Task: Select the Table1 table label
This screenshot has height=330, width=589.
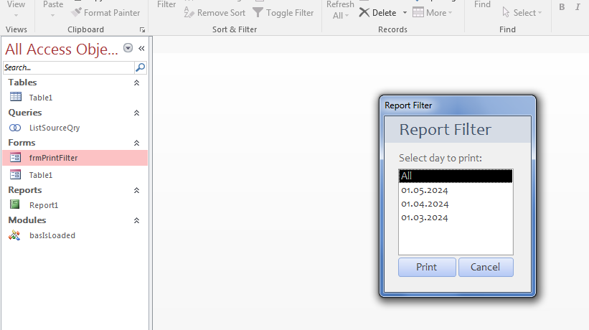Action: point(41,98)
